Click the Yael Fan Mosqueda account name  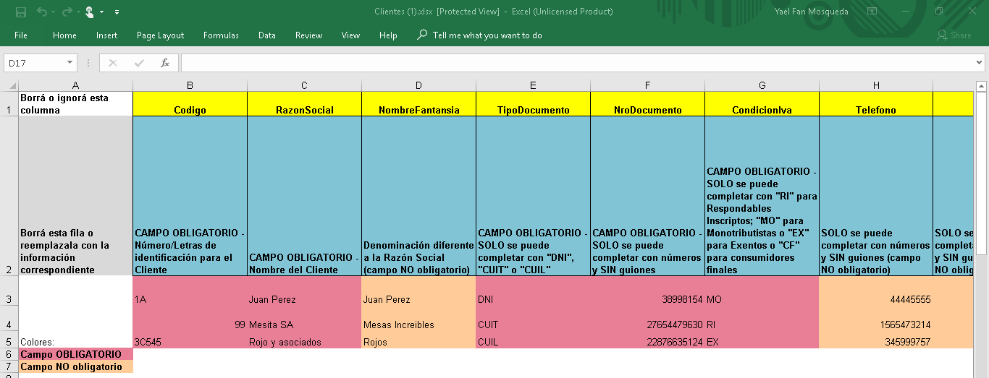(x=811, y=12)
